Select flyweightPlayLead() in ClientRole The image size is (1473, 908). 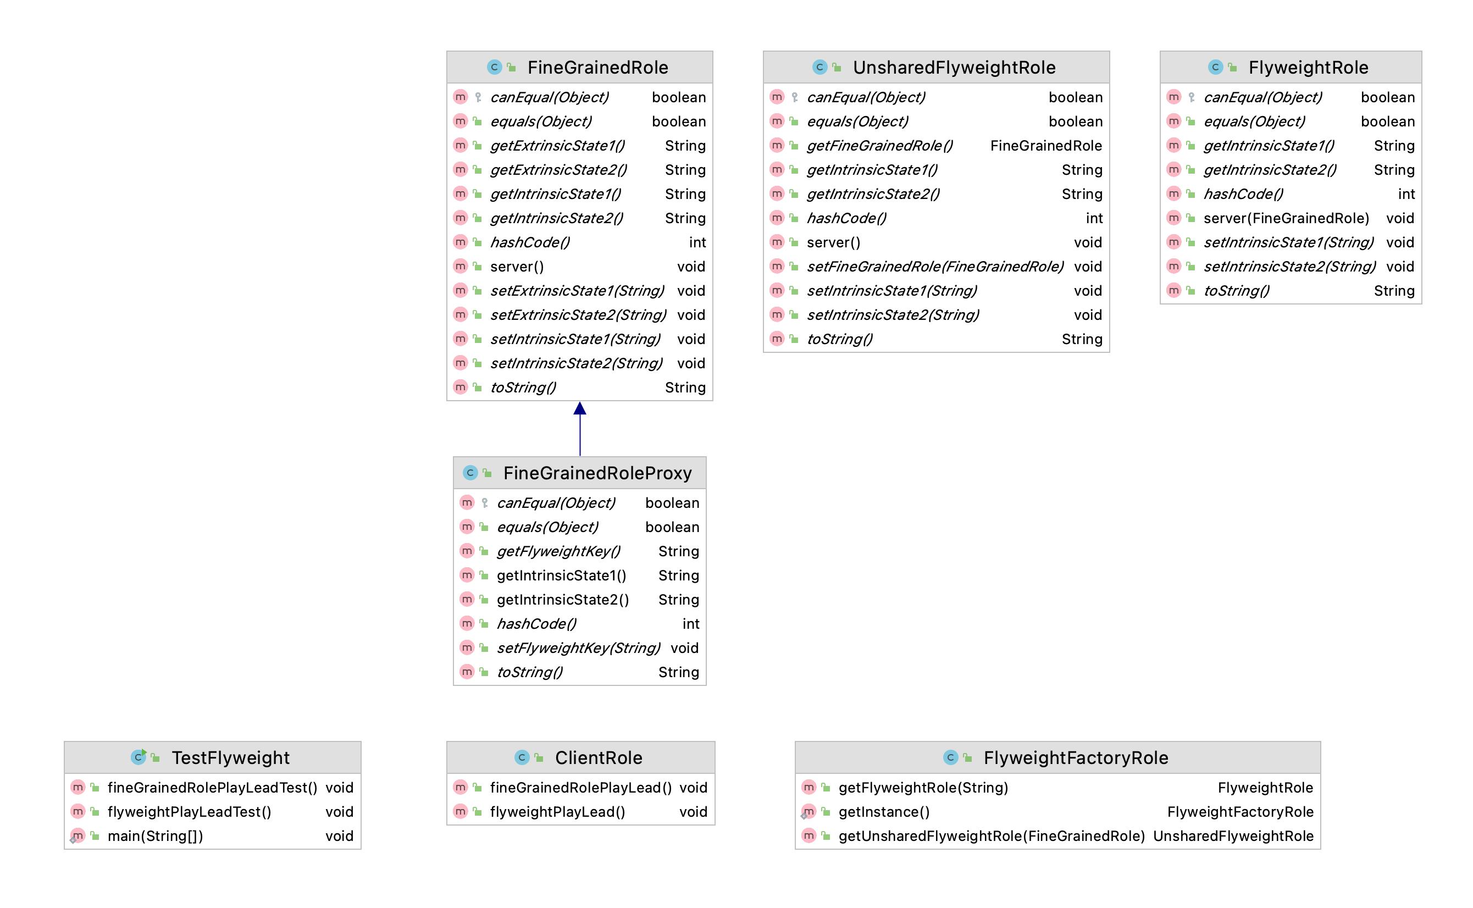pos(557,812)
